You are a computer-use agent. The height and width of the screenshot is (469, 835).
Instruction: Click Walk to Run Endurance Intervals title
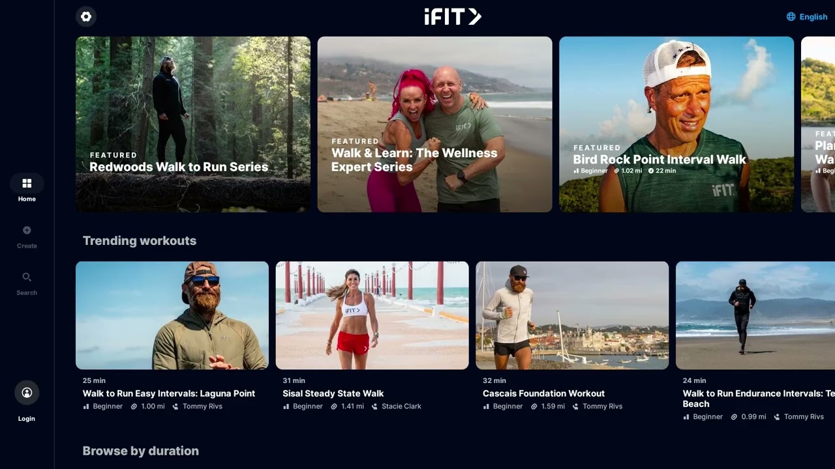(759, 399)
